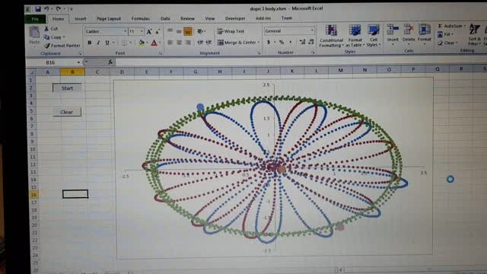The image size is (487, 274).
Task: Open the Calibri font name dropdown
Action: 125,31
